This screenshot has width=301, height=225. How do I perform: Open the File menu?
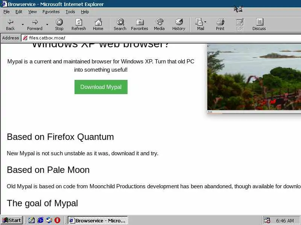(x=6, y=12)
